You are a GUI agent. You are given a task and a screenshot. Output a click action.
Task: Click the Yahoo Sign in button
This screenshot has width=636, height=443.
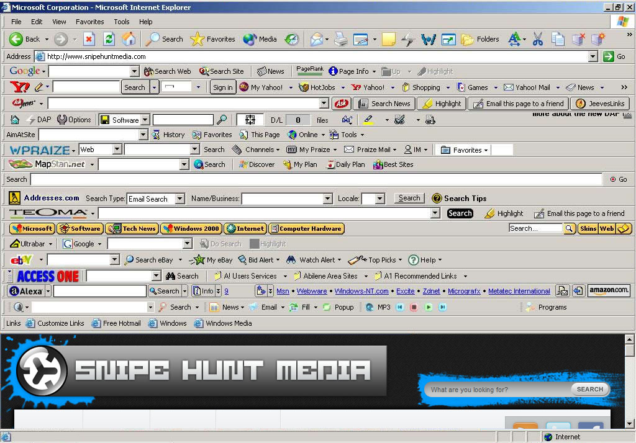tap(223, 87)
